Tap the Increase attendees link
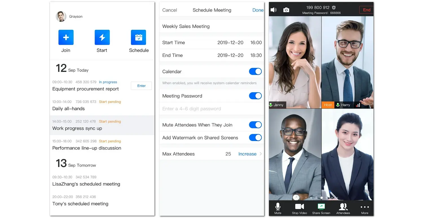 click(x=247, y=154)
